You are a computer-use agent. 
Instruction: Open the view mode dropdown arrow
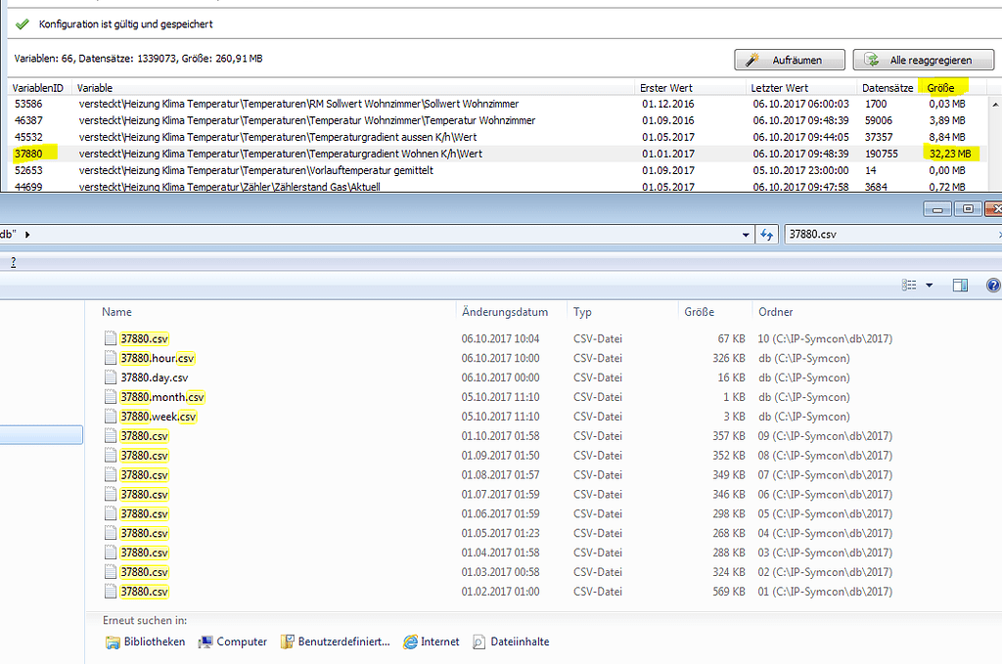tap(930, 285)
